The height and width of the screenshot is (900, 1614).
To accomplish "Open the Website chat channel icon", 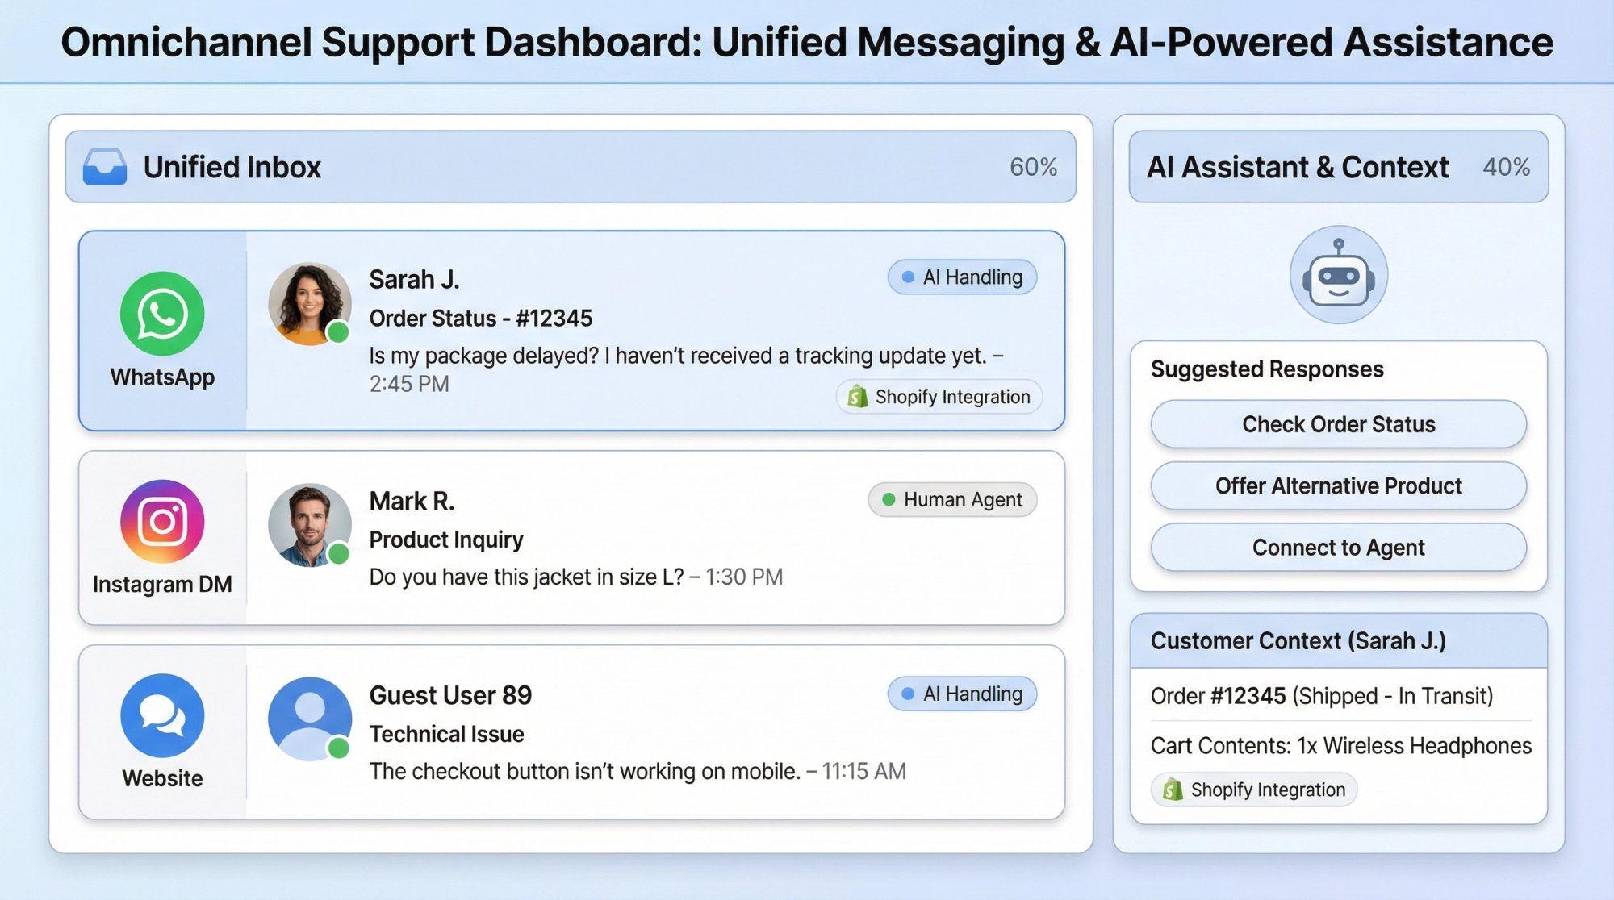I will (162, 715).
